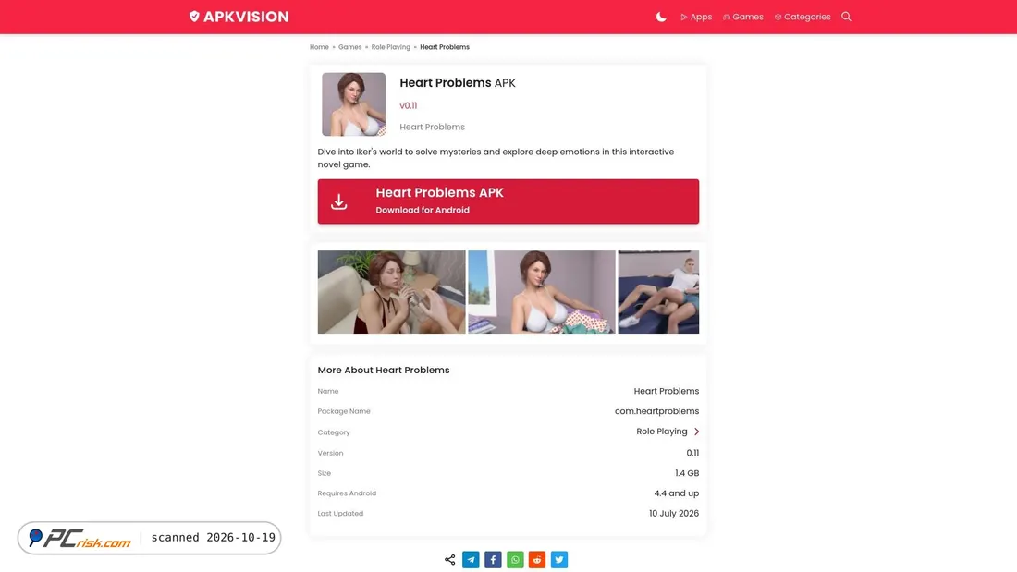
Task: Open the Categories menu
Action: coord(803,17)
